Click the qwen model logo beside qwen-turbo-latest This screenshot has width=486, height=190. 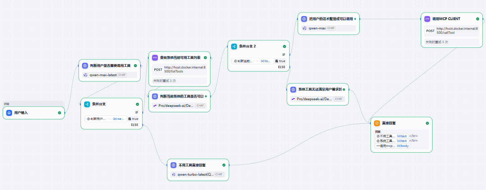(x=174, y=174)
